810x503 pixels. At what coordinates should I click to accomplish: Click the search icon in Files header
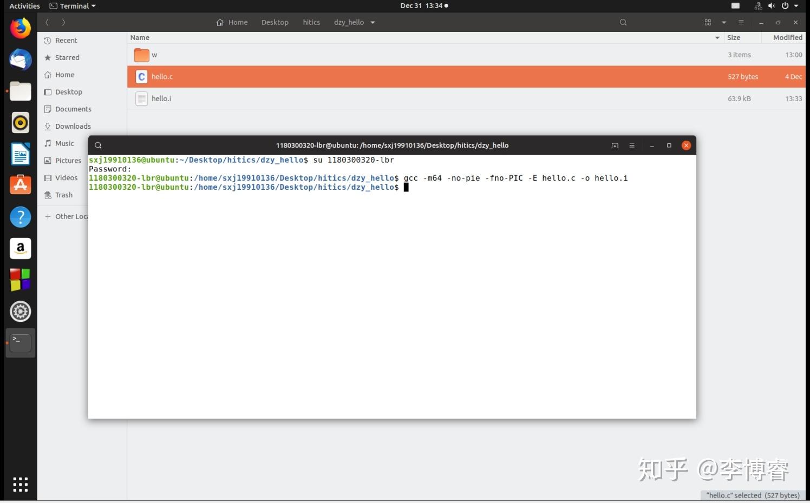coord(623,22)
